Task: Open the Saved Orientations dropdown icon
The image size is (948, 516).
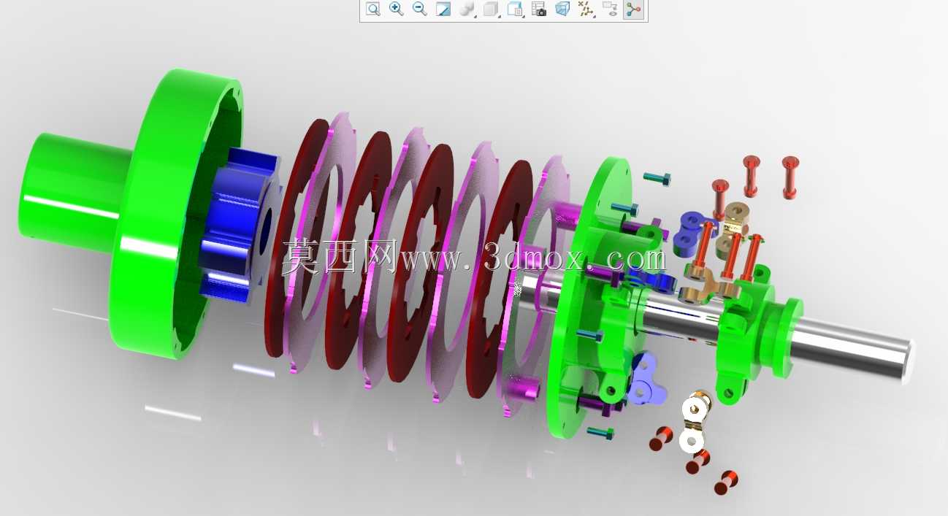Action: (x=515, y=9)
